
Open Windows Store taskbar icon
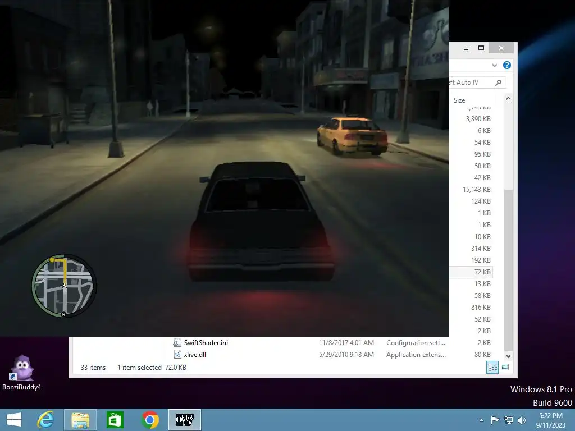115,420
